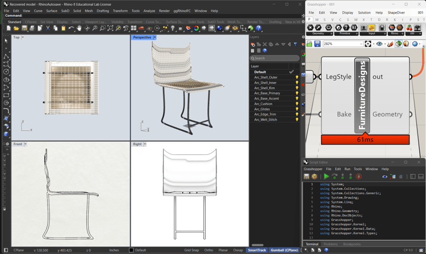Viewport: 426px width, 254px height.
Task: Click the Default layer color swatch in status bar
Action: click(131, 250)
